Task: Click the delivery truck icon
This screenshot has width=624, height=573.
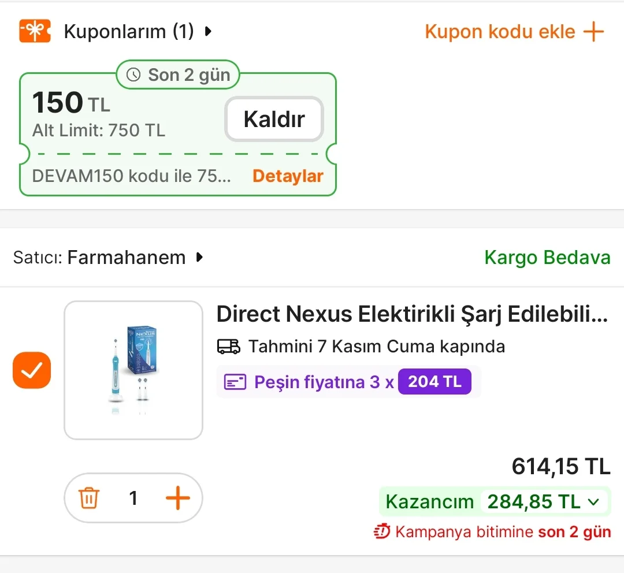Action: [228, 347]
